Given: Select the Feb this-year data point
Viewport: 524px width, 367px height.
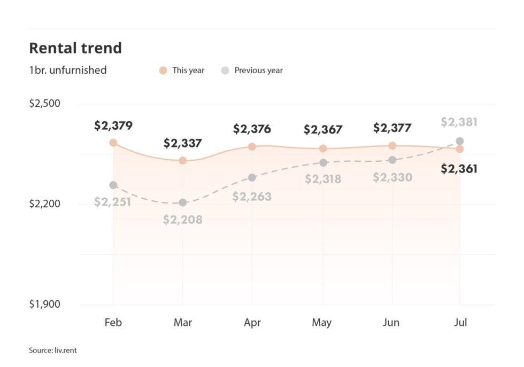Looking at the screenshot, I should [113, 143].
